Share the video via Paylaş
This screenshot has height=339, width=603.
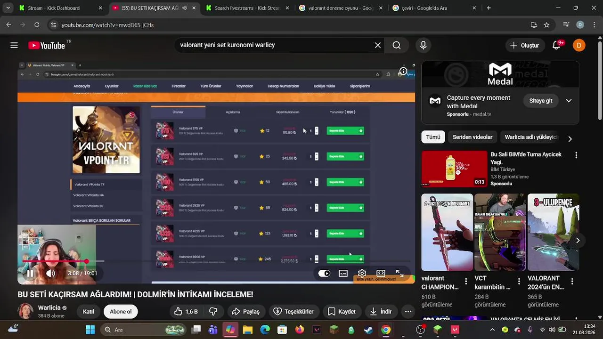pyautogui.click(x=246, y=312)
